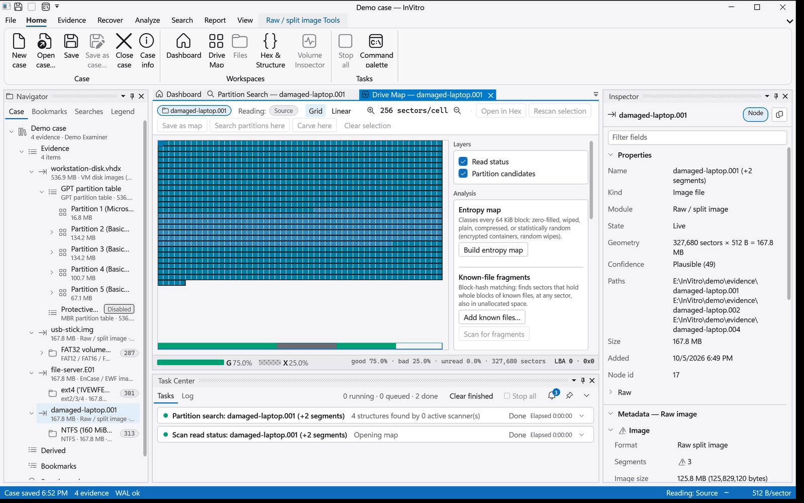
Task: Zoom out of the drive map cells
Action: coord(457,111)
